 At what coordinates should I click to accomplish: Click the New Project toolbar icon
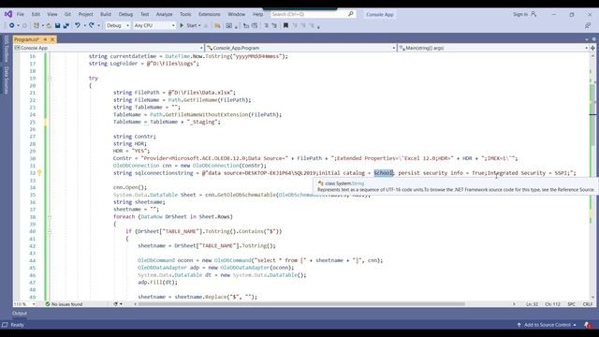37,25
